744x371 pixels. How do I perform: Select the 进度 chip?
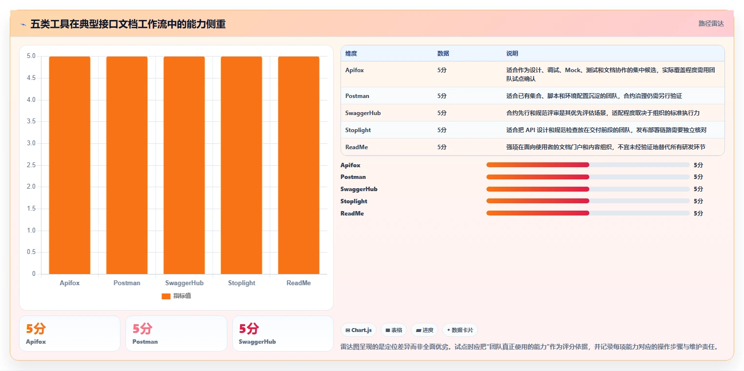(424, 330)
